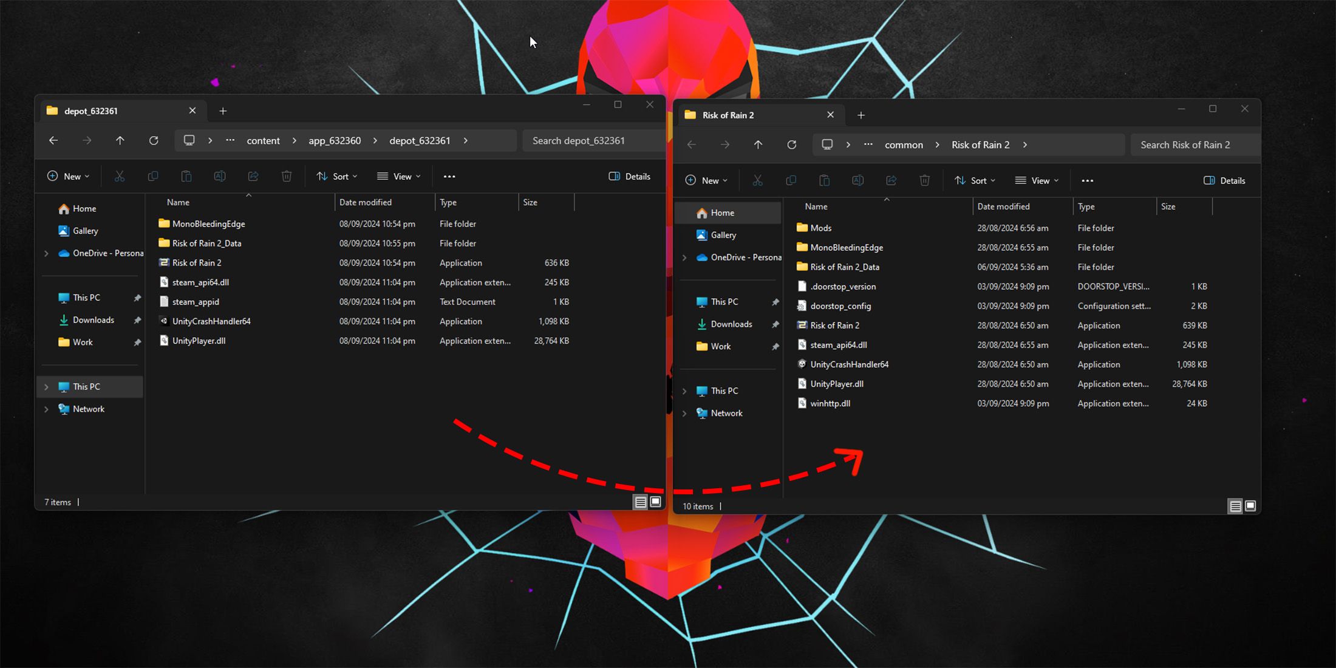Image resolution: width=1336 pixels, height=668 pixels.
Task: Click the Share/Export icon in left toolbar
Action: point(253,176)
